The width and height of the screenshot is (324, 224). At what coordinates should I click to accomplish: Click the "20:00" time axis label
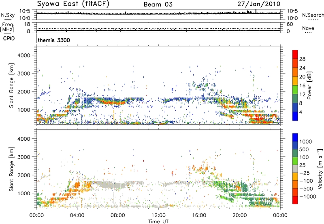point(239,216)
